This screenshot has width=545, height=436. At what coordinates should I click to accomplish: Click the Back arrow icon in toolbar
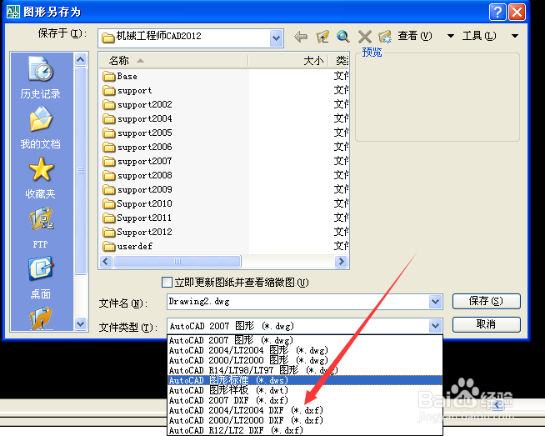tap(301, 36)
